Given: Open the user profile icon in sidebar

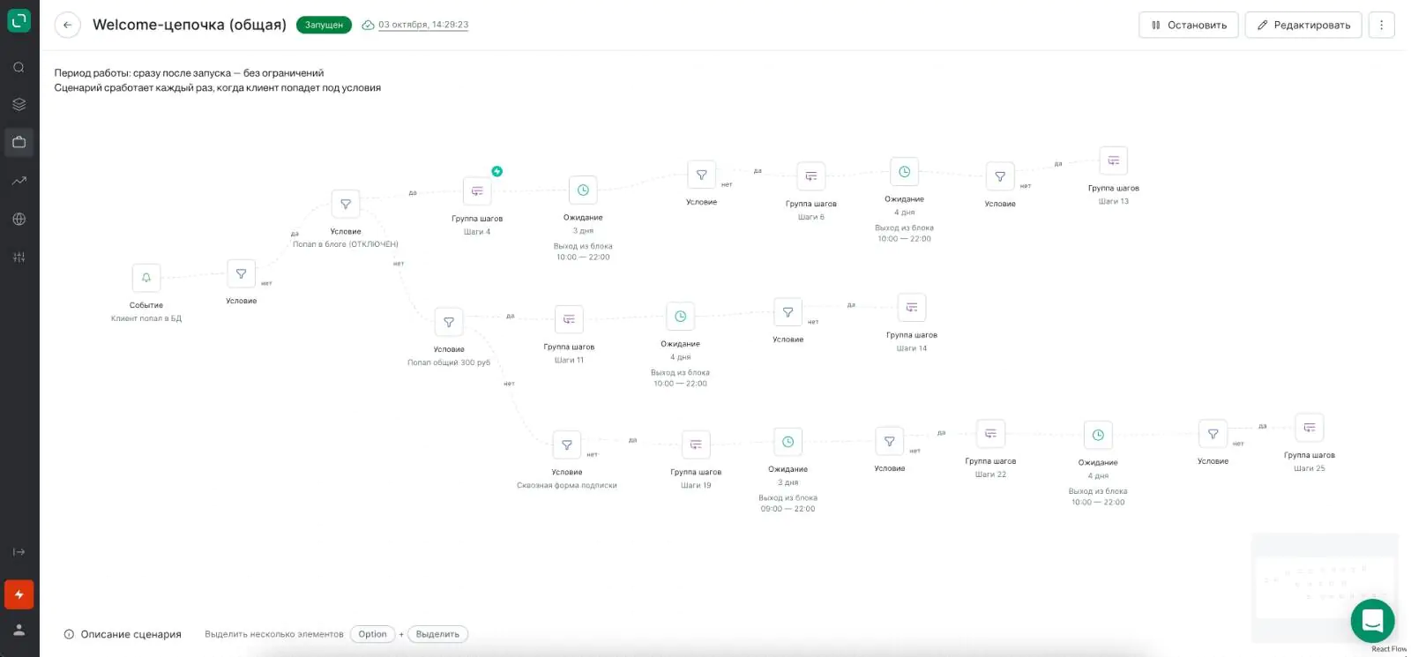Looking at the screenshot, I should [x=19, y=630].
